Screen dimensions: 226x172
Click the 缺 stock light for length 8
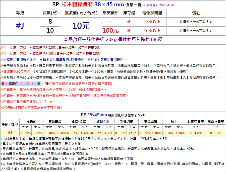click(129, 22)
